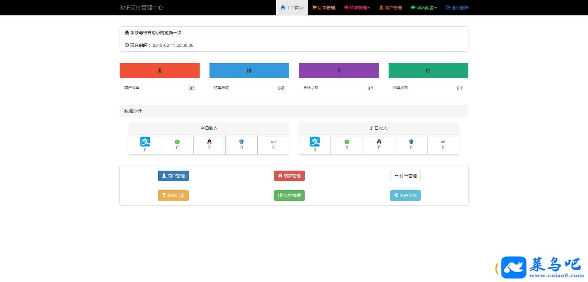Click the list icon on blue 订单总数 tile
The width and height of the screenshot is (588, 282).
coord(249,71)
